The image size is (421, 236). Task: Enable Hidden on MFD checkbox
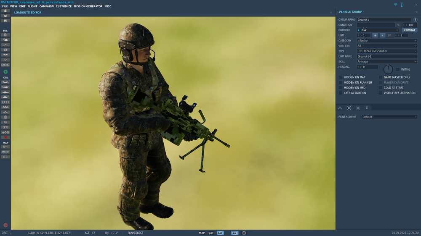[341, 88]
